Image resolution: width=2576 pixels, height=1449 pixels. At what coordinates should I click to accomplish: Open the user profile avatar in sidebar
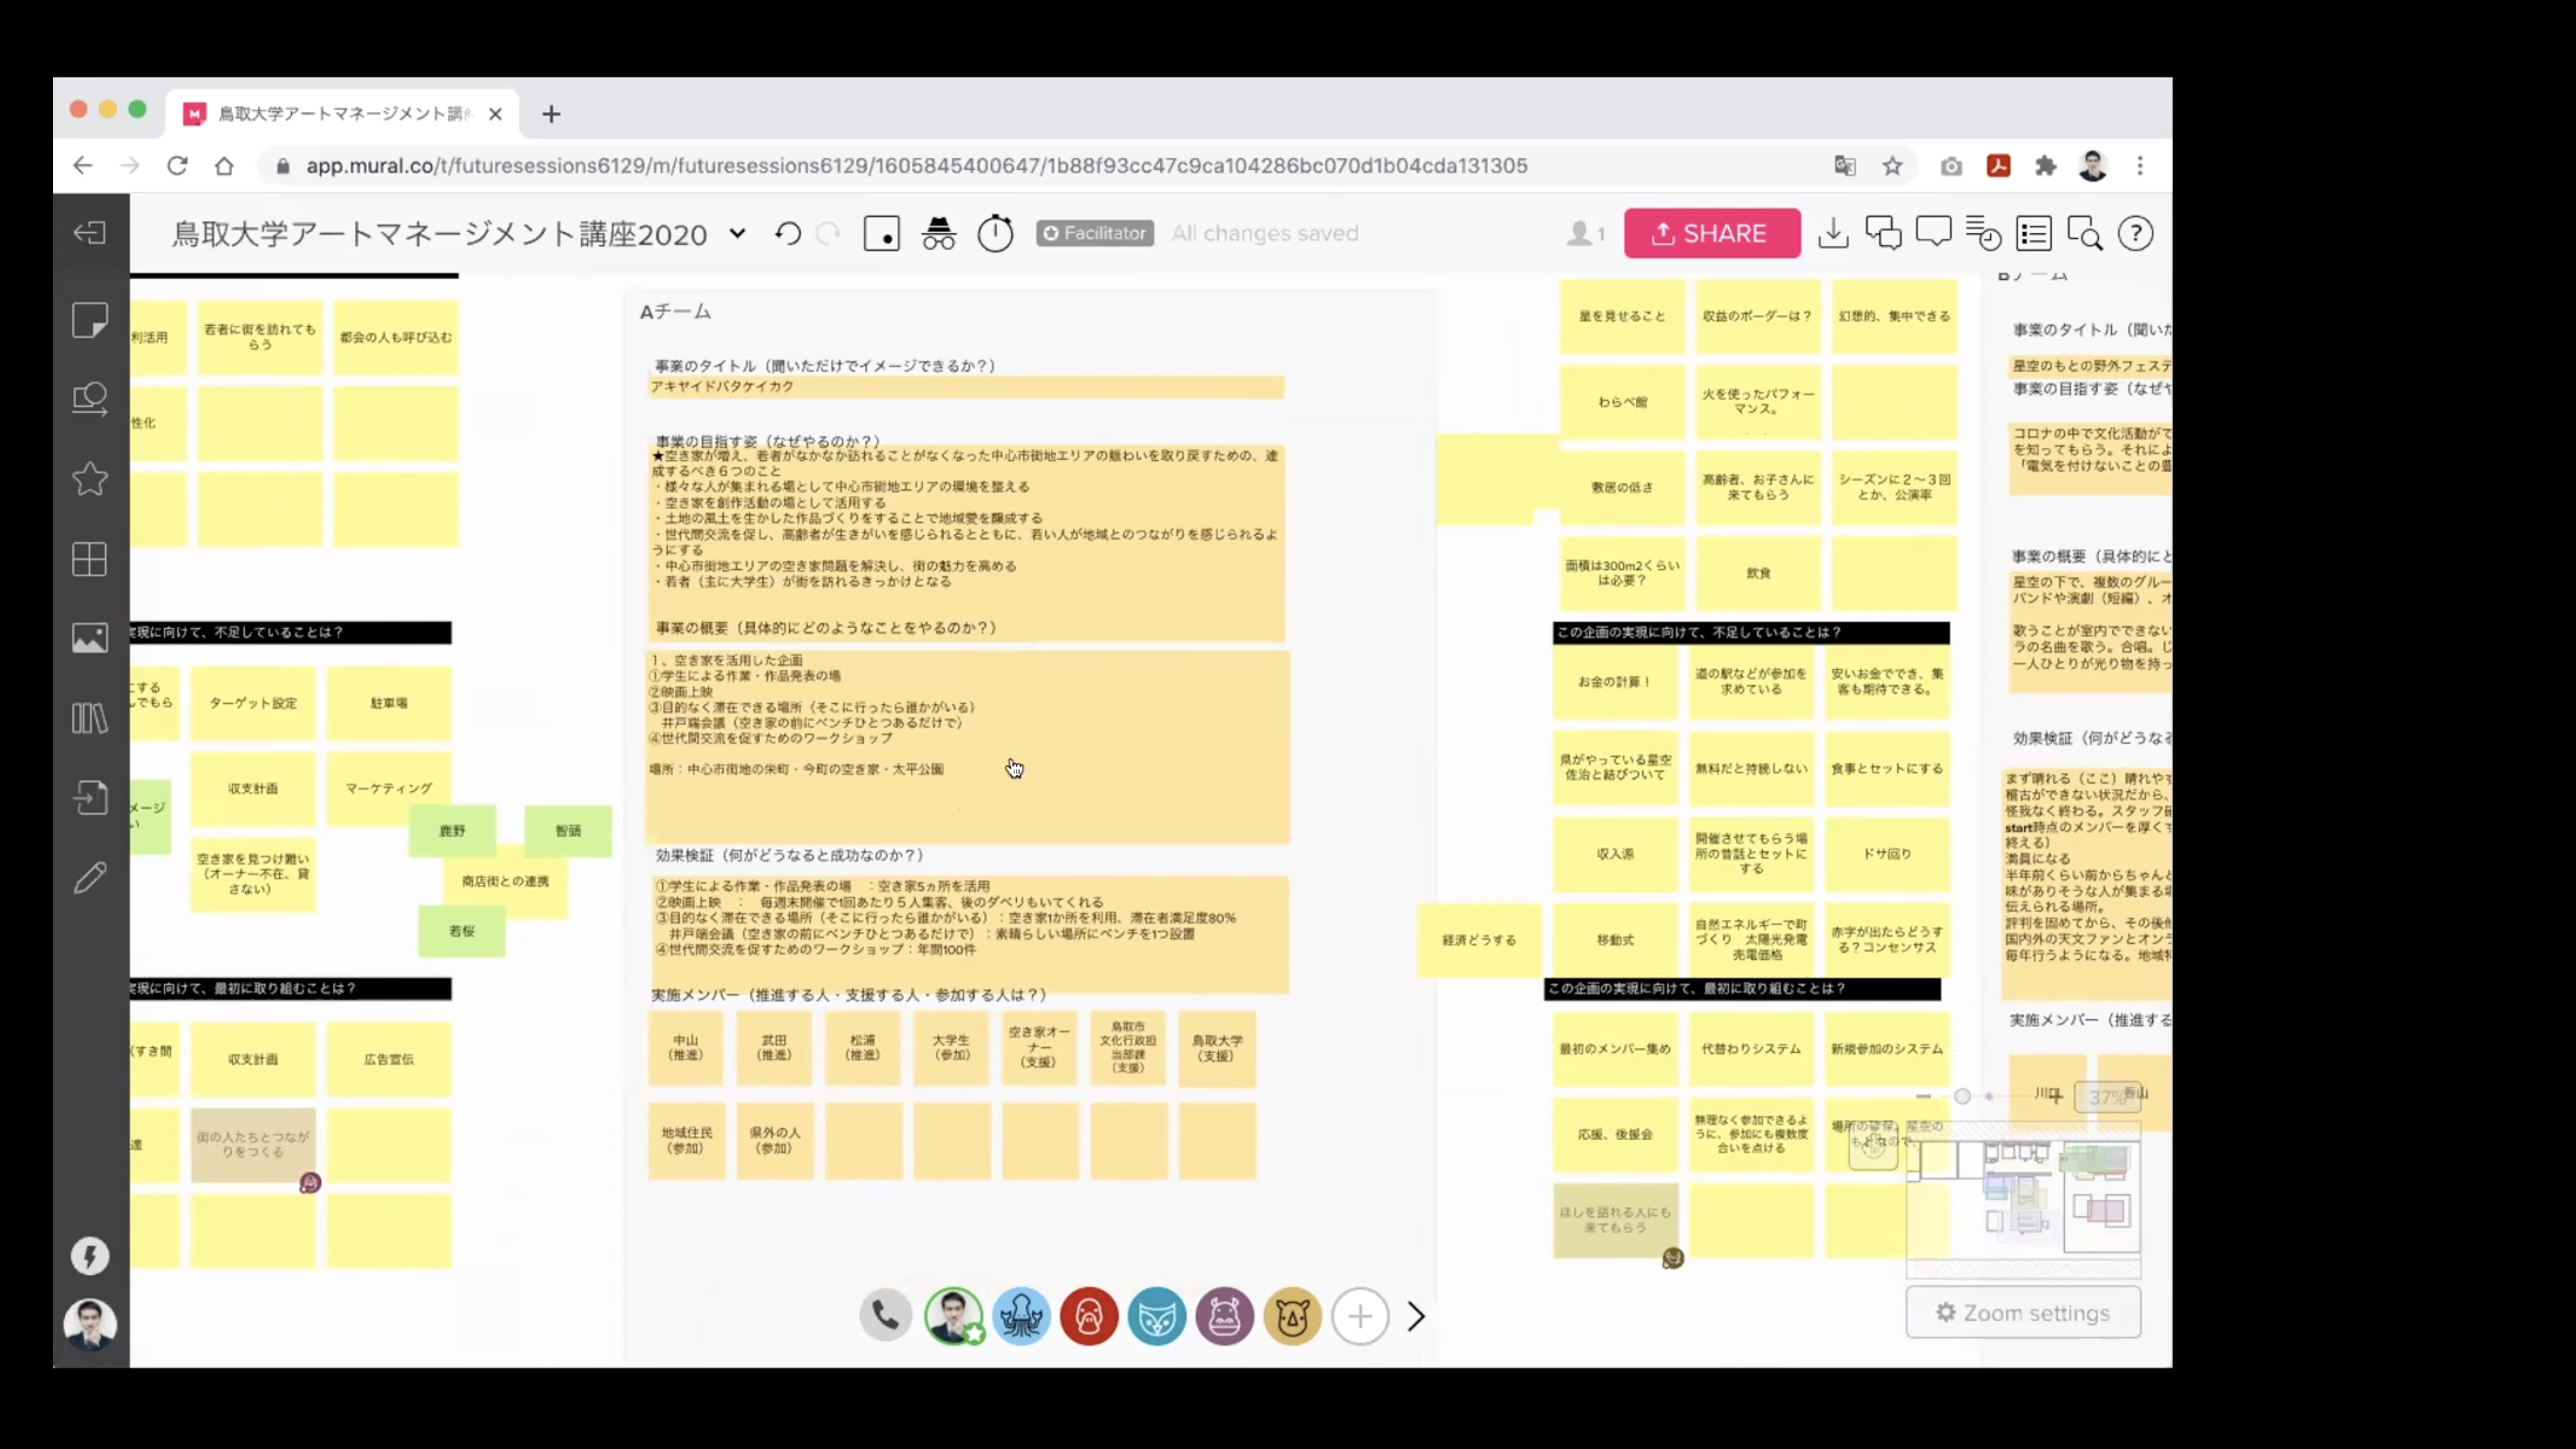(x=90, y=1324)
